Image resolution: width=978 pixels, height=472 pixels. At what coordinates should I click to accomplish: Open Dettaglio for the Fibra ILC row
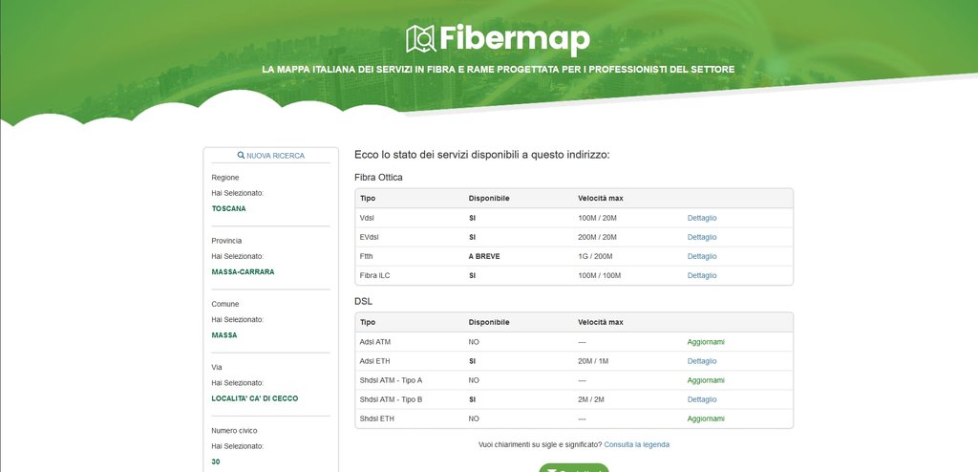702,275
